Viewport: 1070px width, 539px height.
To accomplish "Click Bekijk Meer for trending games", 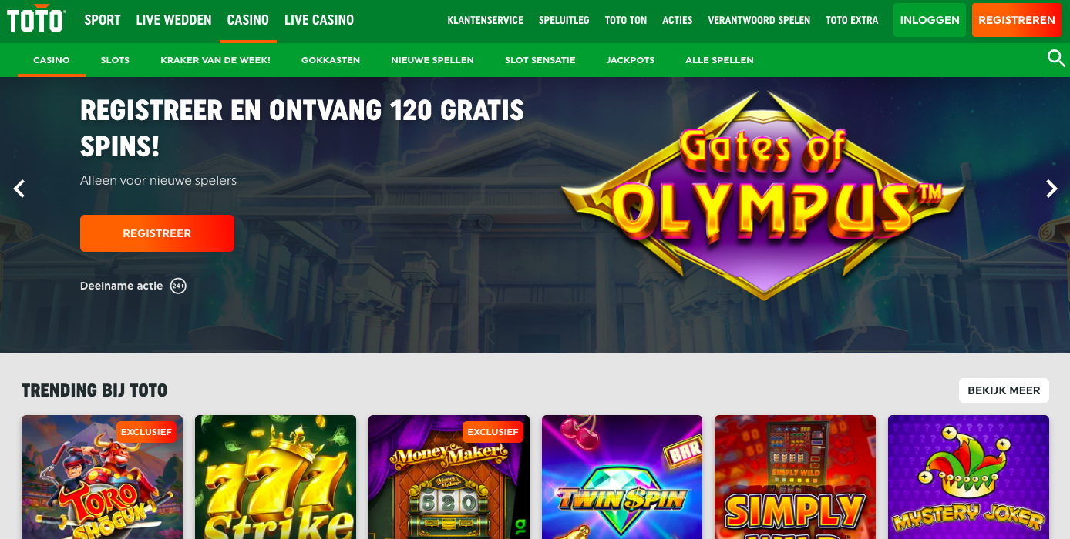I will click(x=1004, y=390).
